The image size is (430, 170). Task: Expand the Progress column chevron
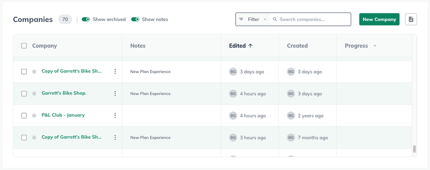click(374, 46)
